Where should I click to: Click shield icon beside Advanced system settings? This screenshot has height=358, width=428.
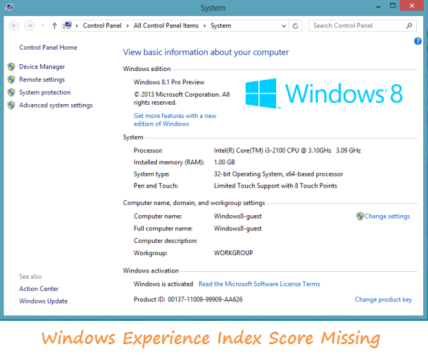click(x=11, y=105)
